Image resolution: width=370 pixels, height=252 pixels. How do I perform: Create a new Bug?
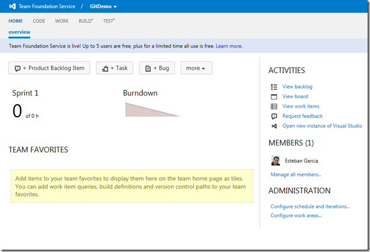157,68
